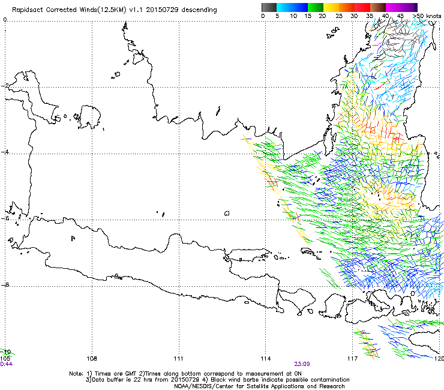This screenshot has width=444, height=390.
Task: Click the purple '0:44' time label
Action: click(x=6, y=364)
